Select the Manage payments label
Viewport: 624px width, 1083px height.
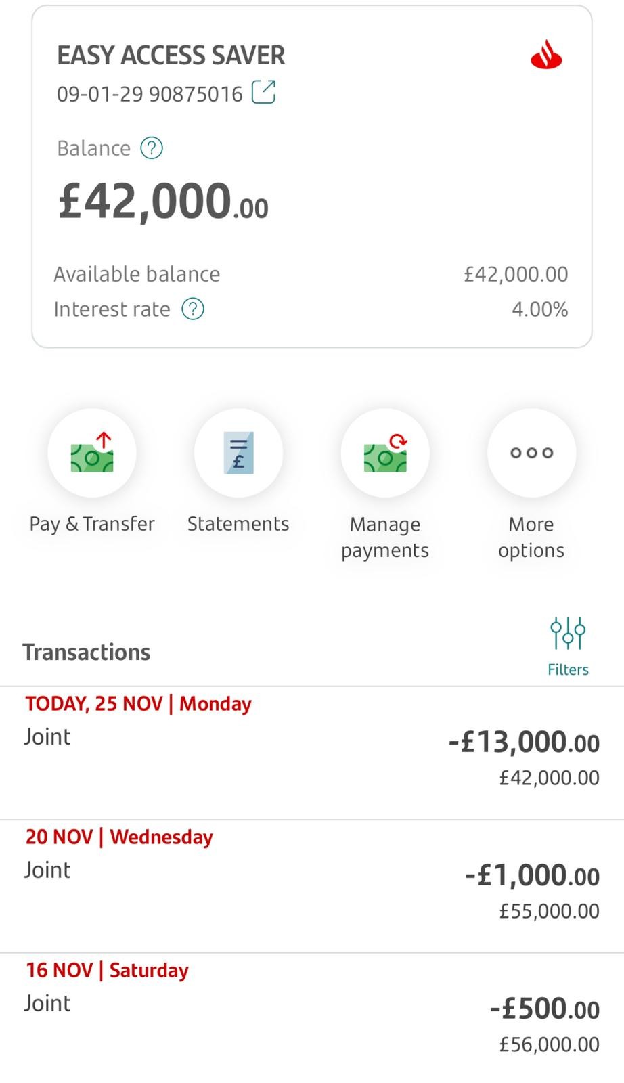coord(385,537)
